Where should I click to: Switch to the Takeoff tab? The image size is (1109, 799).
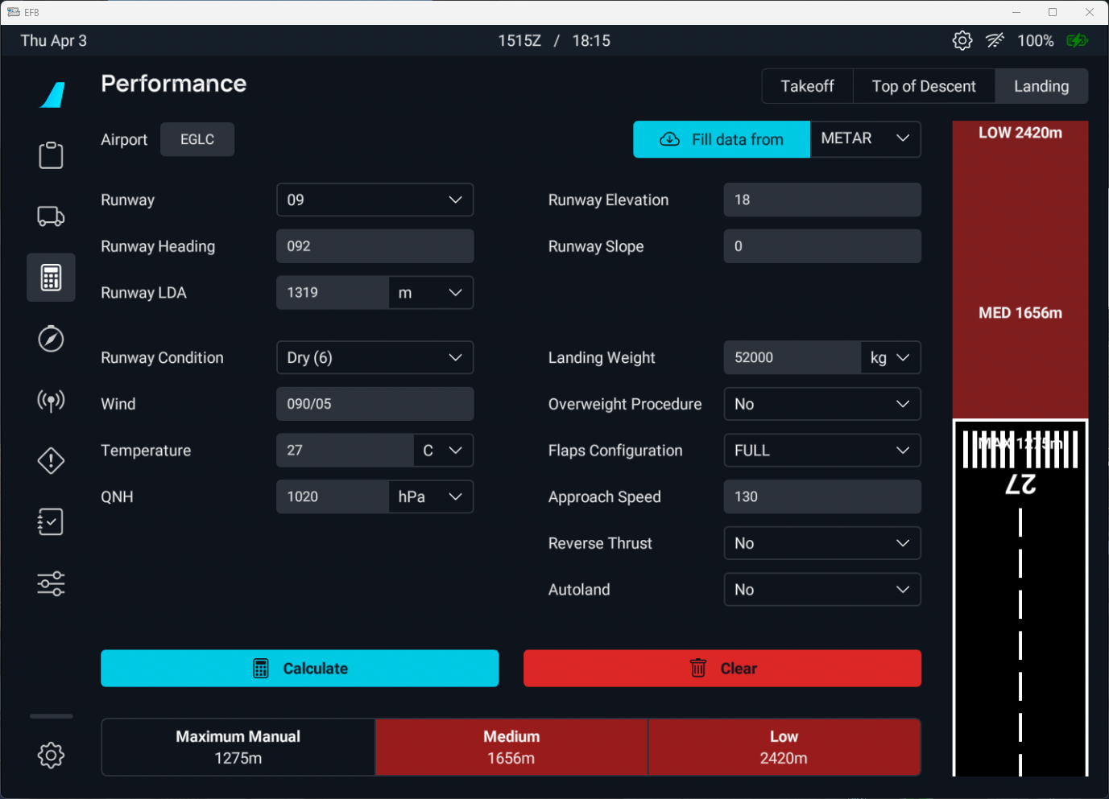807,86
